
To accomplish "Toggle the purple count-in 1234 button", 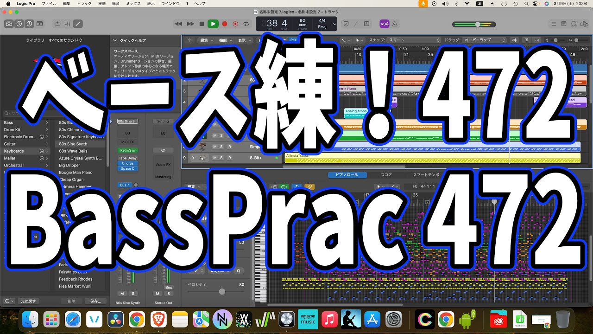I will click(384, 24).
